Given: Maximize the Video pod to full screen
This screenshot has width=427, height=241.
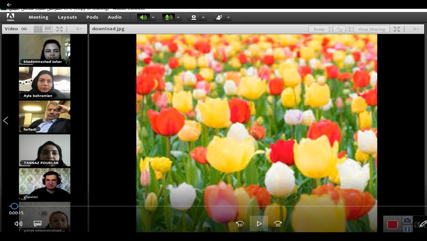Looking at the screenshot, I should [59, 29].
